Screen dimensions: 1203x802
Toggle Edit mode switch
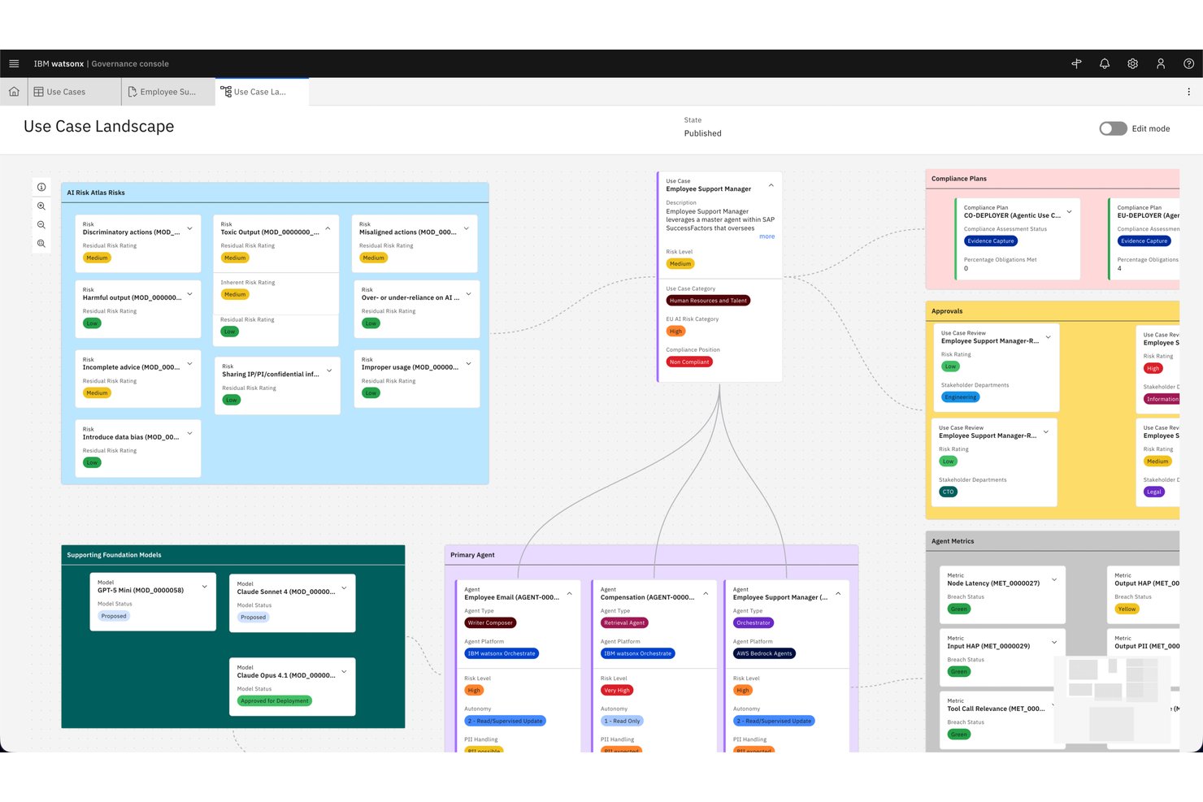pyautogui.click(x=1113, y=128)
